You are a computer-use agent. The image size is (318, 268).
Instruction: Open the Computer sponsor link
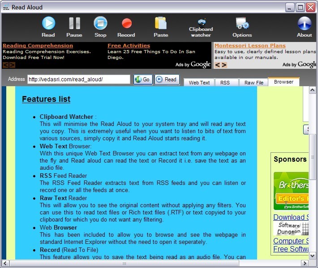291,241
